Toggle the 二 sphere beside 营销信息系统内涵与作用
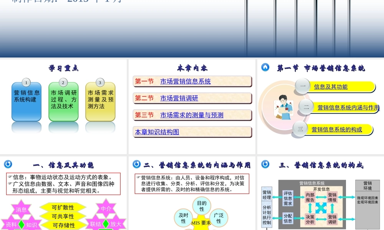The width and height of the screenshot is (384, 230). (x=306, y=107)
